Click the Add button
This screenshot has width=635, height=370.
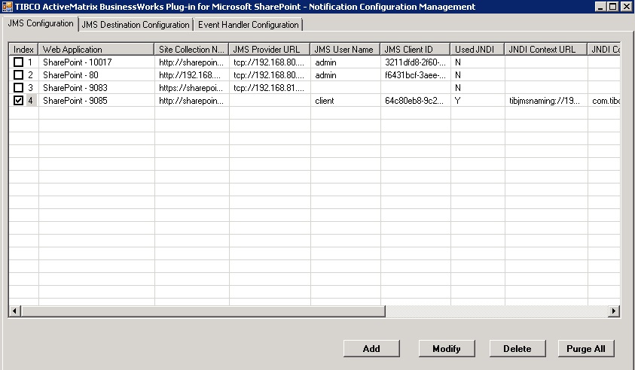[x=371, y=349]
